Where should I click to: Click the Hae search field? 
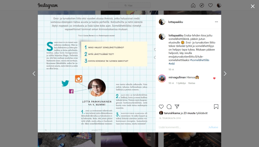[x=129, y=5]
